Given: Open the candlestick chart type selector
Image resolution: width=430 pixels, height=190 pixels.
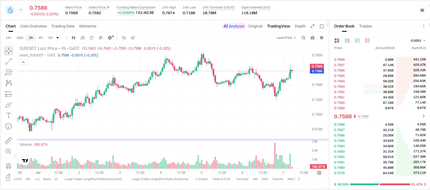Looking at the screenshot, I should tap(74, 38).
